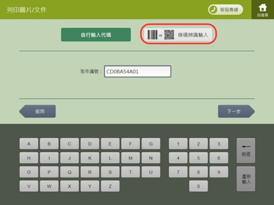Hit the letter Z key
Image resolution: width=274 pixels, height=205 pixels.
tap(110, 186)
